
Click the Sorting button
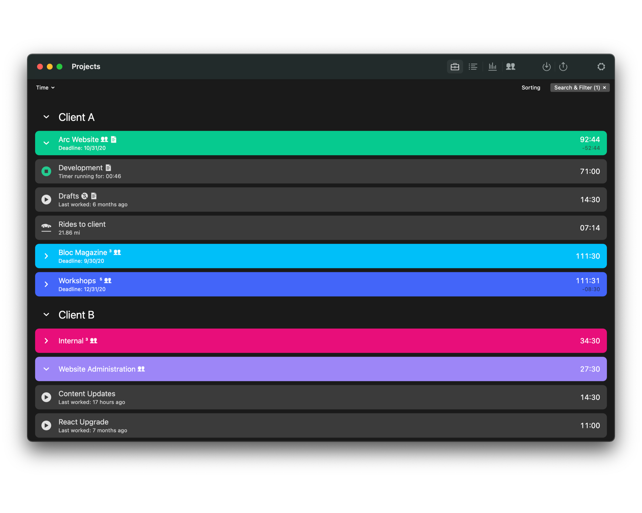[x=531, y=88]
